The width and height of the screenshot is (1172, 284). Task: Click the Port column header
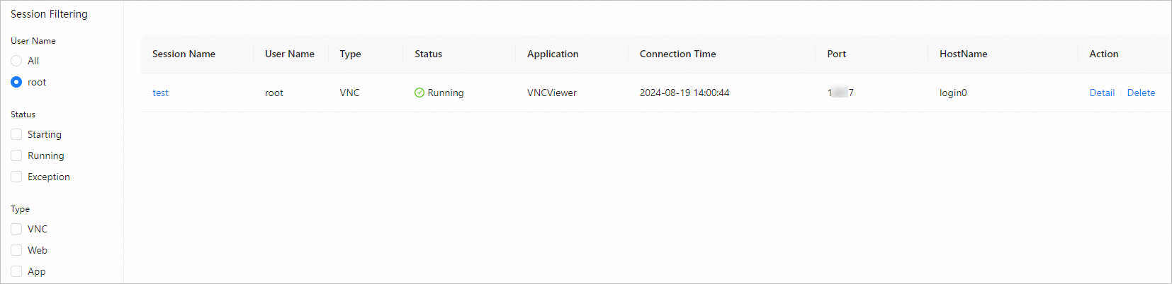(836, 54)
